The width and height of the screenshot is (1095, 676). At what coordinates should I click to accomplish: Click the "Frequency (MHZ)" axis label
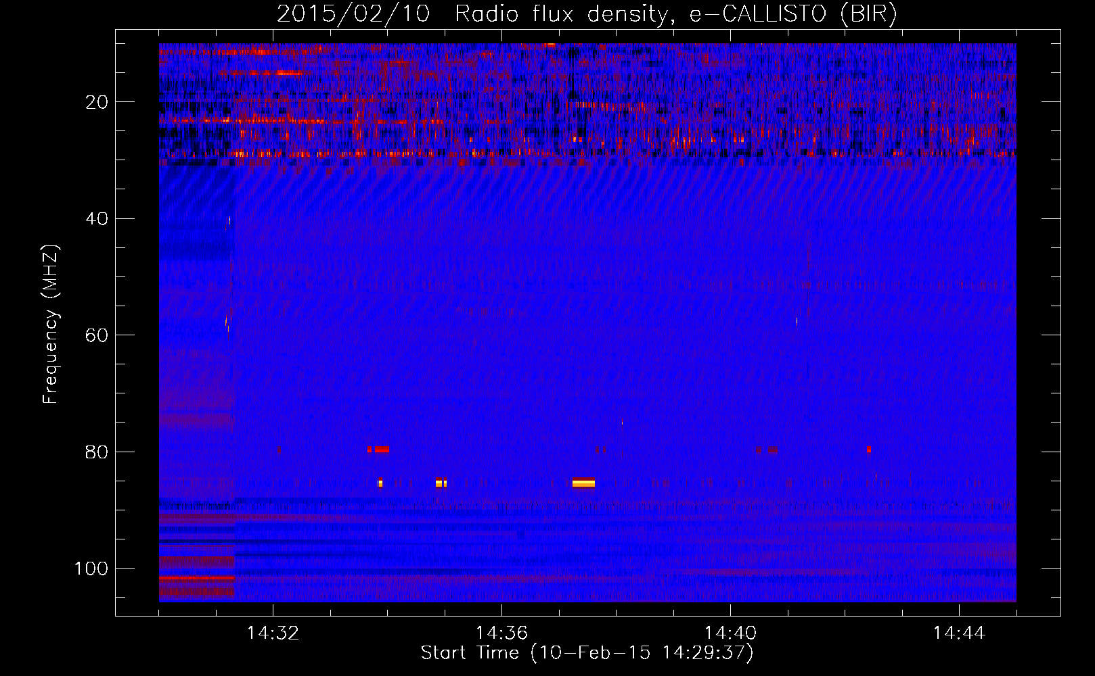(51, 324)
